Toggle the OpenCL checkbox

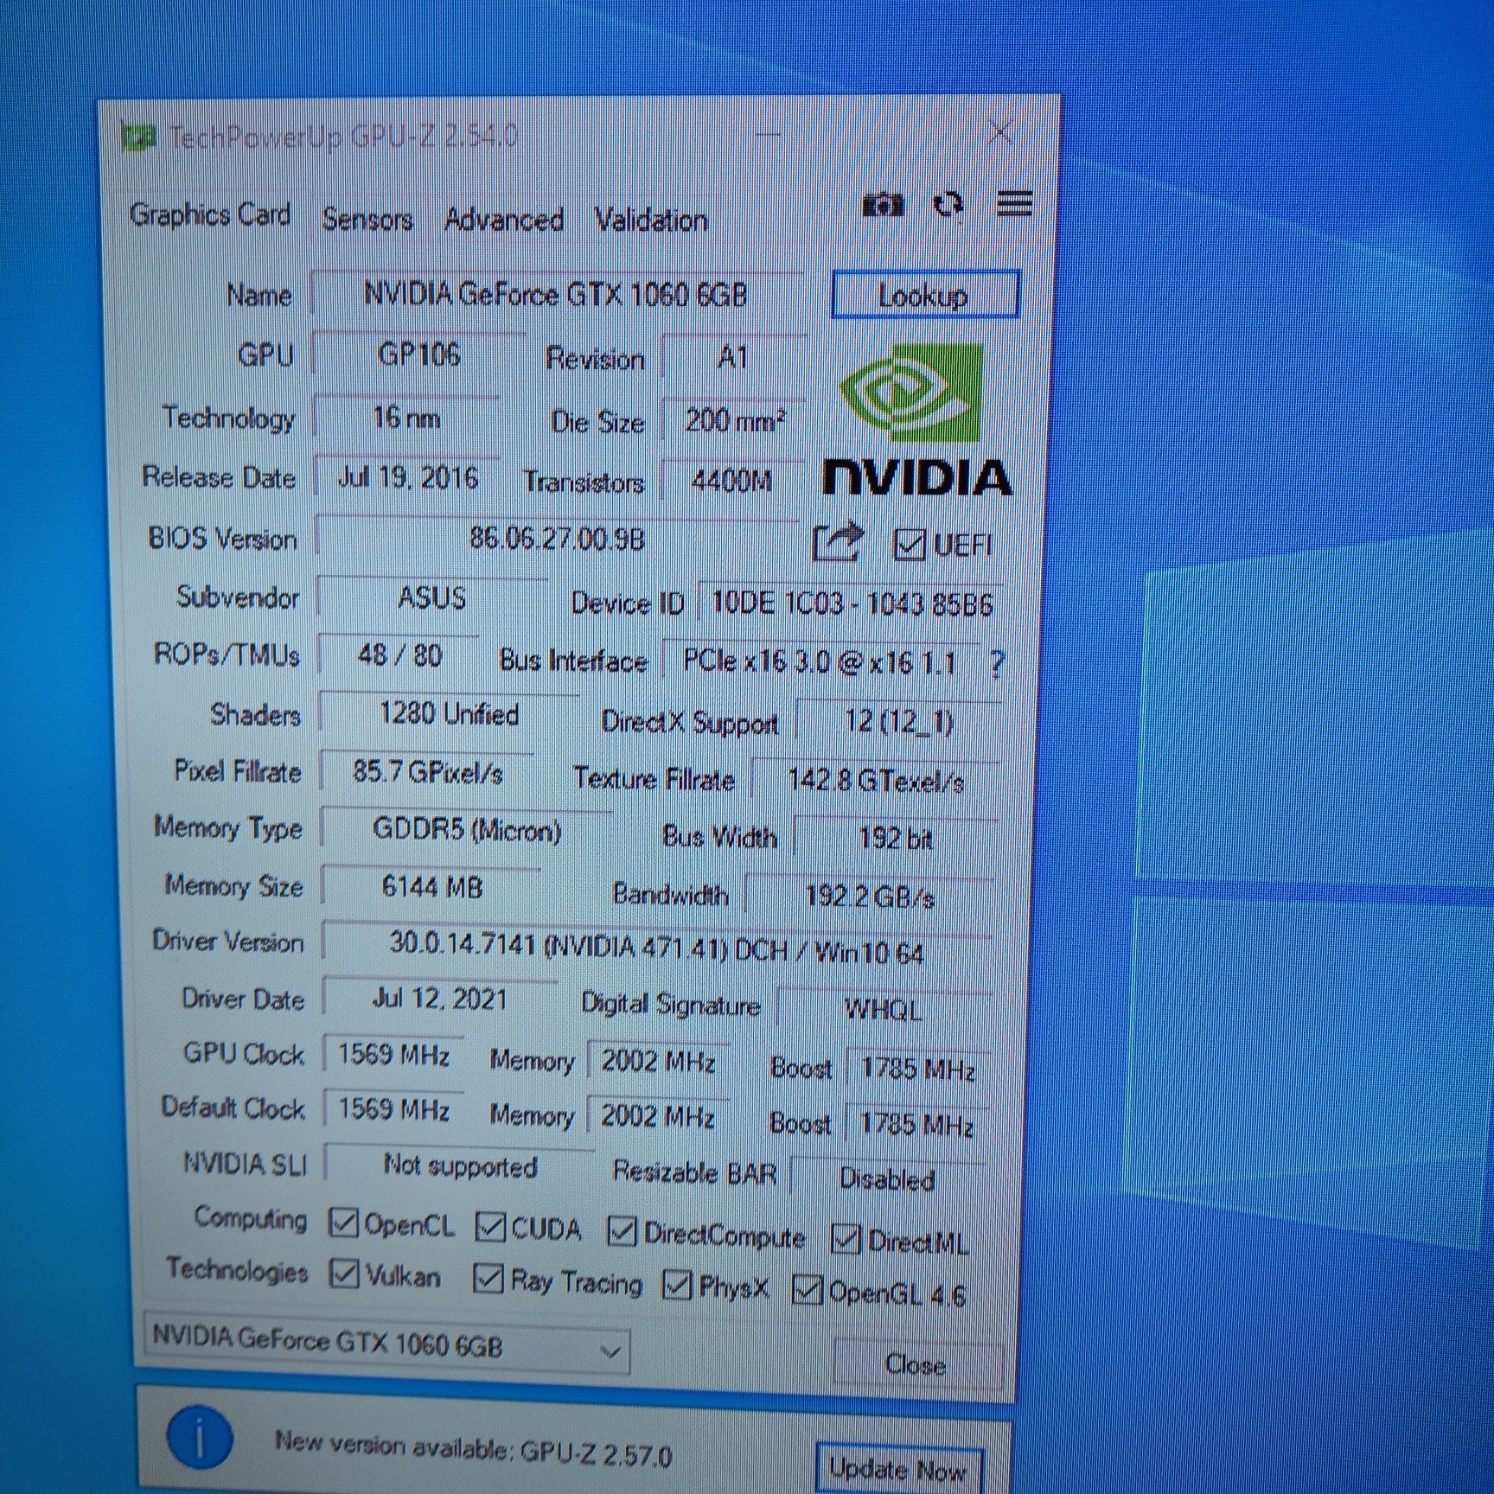344,1222
